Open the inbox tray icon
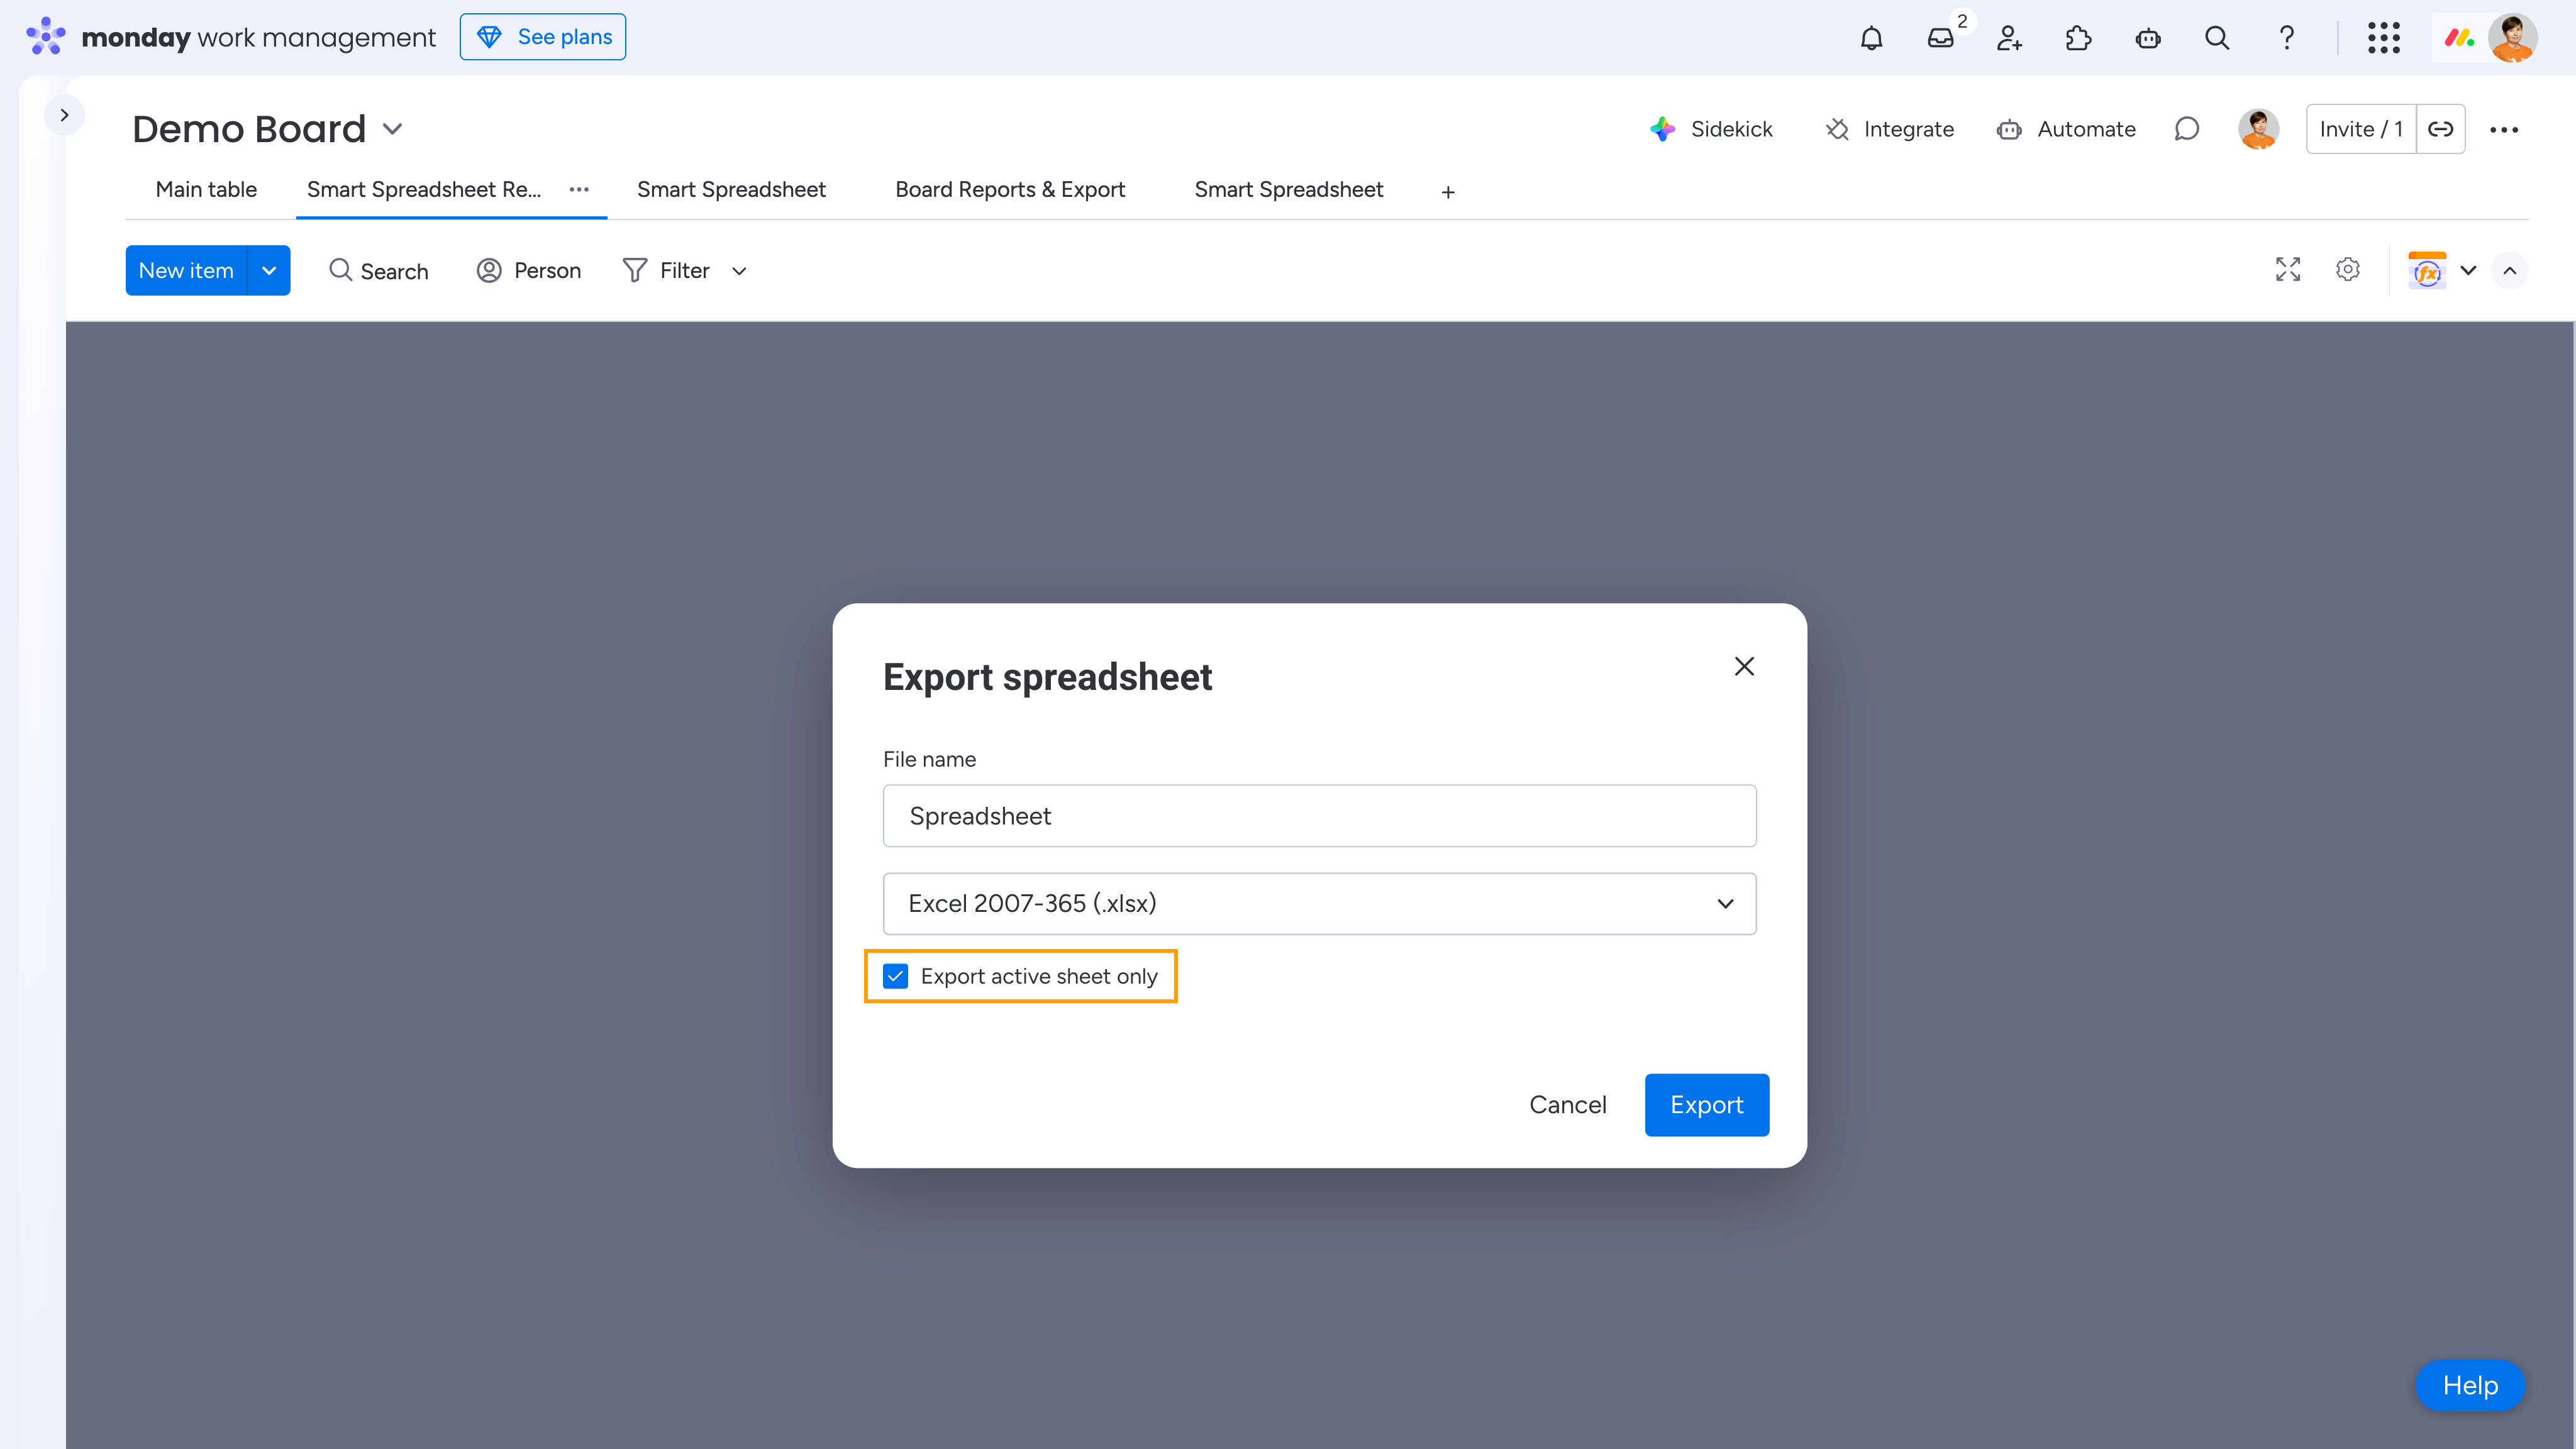Screen dimensions: 2576x1449 [x=1940, y=38]
